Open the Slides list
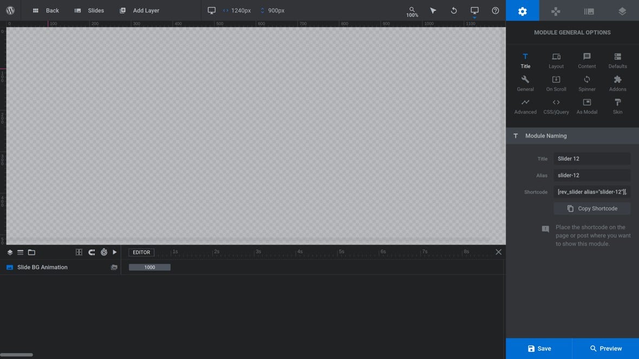 click(89, 10)
